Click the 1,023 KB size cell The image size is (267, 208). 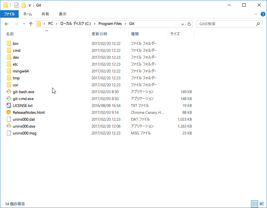(x=185, y=119)
